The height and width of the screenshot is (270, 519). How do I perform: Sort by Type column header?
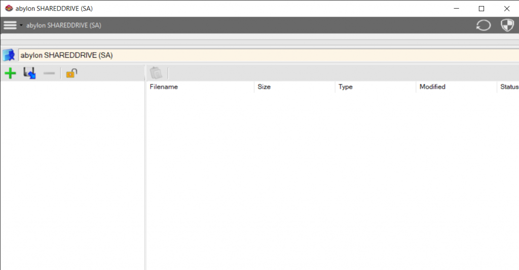click(376, 87)
